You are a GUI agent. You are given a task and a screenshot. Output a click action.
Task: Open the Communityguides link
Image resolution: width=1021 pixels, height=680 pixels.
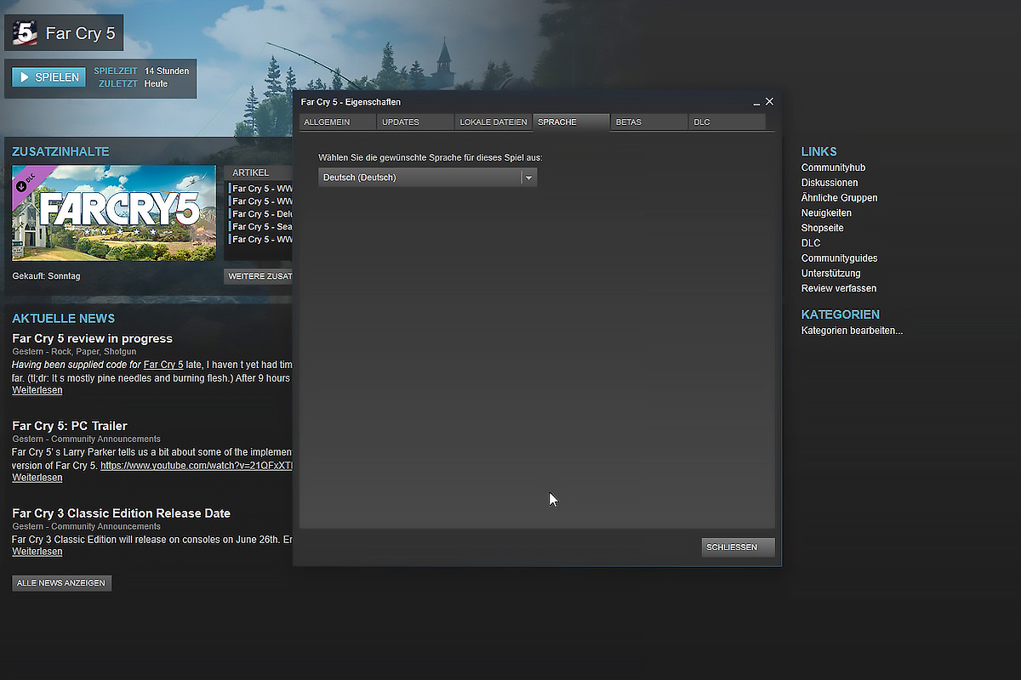point(839,258)
